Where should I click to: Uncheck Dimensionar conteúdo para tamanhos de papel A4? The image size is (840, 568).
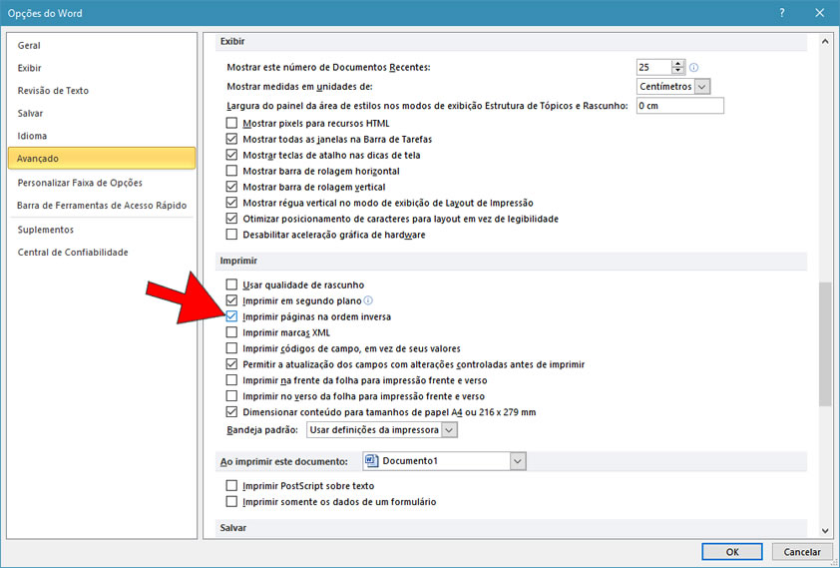[231, 412]
